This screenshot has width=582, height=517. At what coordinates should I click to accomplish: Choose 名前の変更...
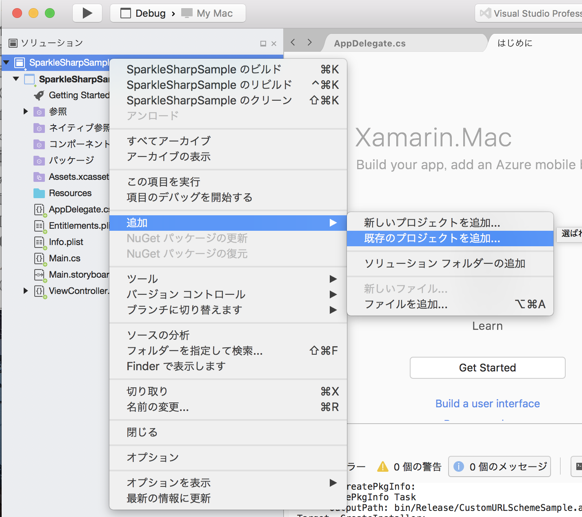[x=228, y=407]
